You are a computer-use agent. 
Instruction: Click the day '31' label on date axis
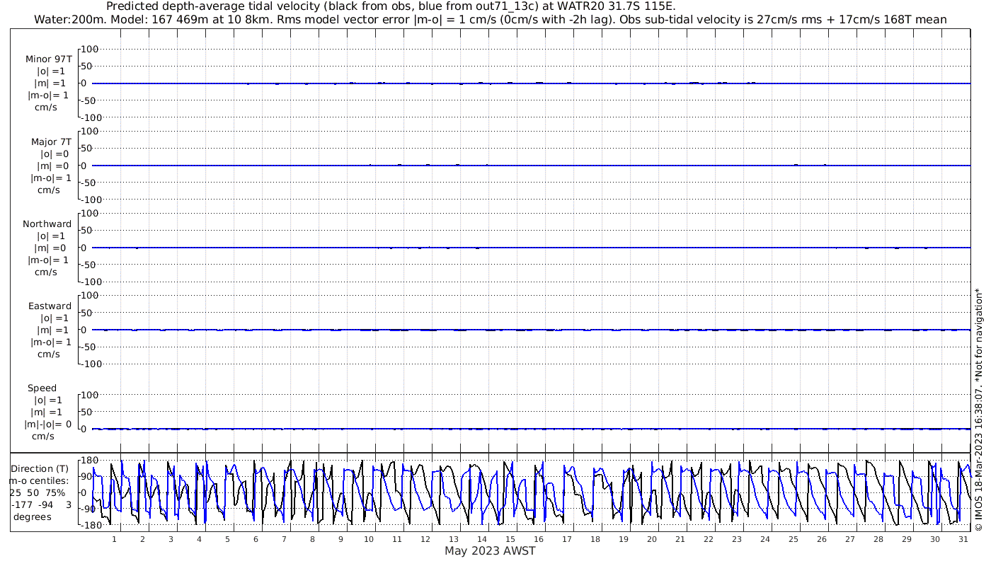pos(963,539)
